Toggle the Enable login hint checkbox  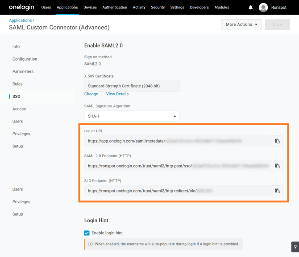87,233
